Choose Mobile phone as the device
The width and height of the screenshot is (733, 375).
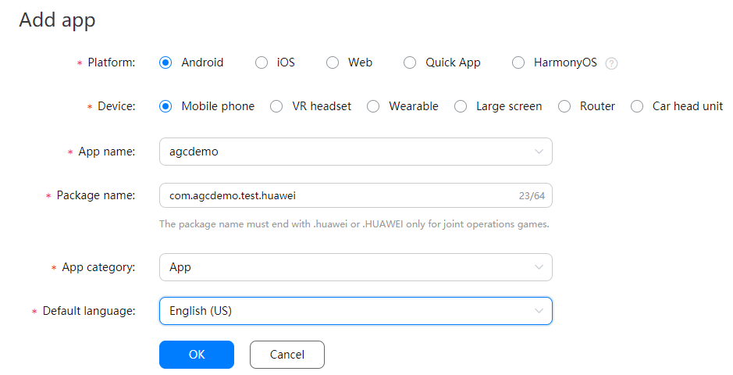tap(165, 106)
